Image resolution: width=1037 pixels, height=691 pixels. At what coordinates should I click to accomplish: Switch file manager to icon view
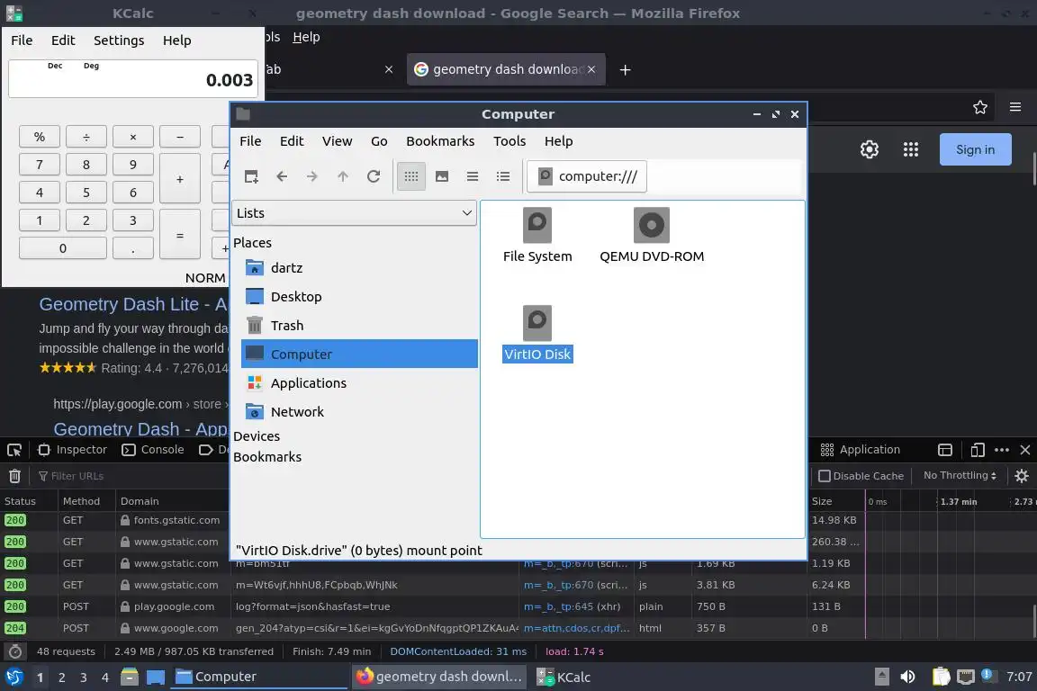[411, 176]
